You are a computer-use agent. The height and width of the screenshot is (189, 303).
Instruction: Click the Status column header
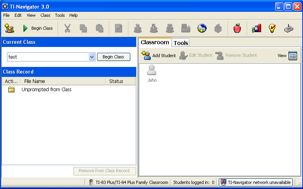(116, 81)
